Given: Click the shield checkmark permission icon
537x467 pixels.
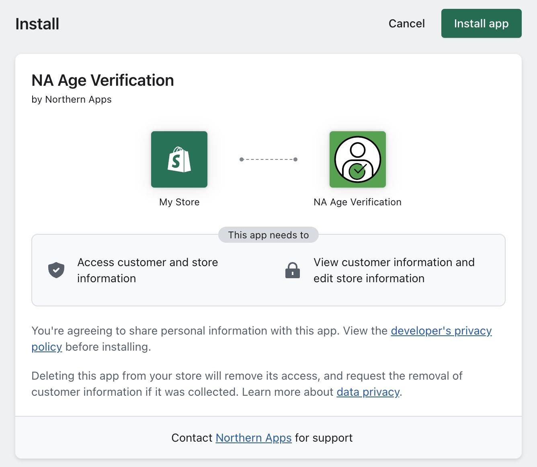Looking at the screenshot, I should (x=56, y=270).
